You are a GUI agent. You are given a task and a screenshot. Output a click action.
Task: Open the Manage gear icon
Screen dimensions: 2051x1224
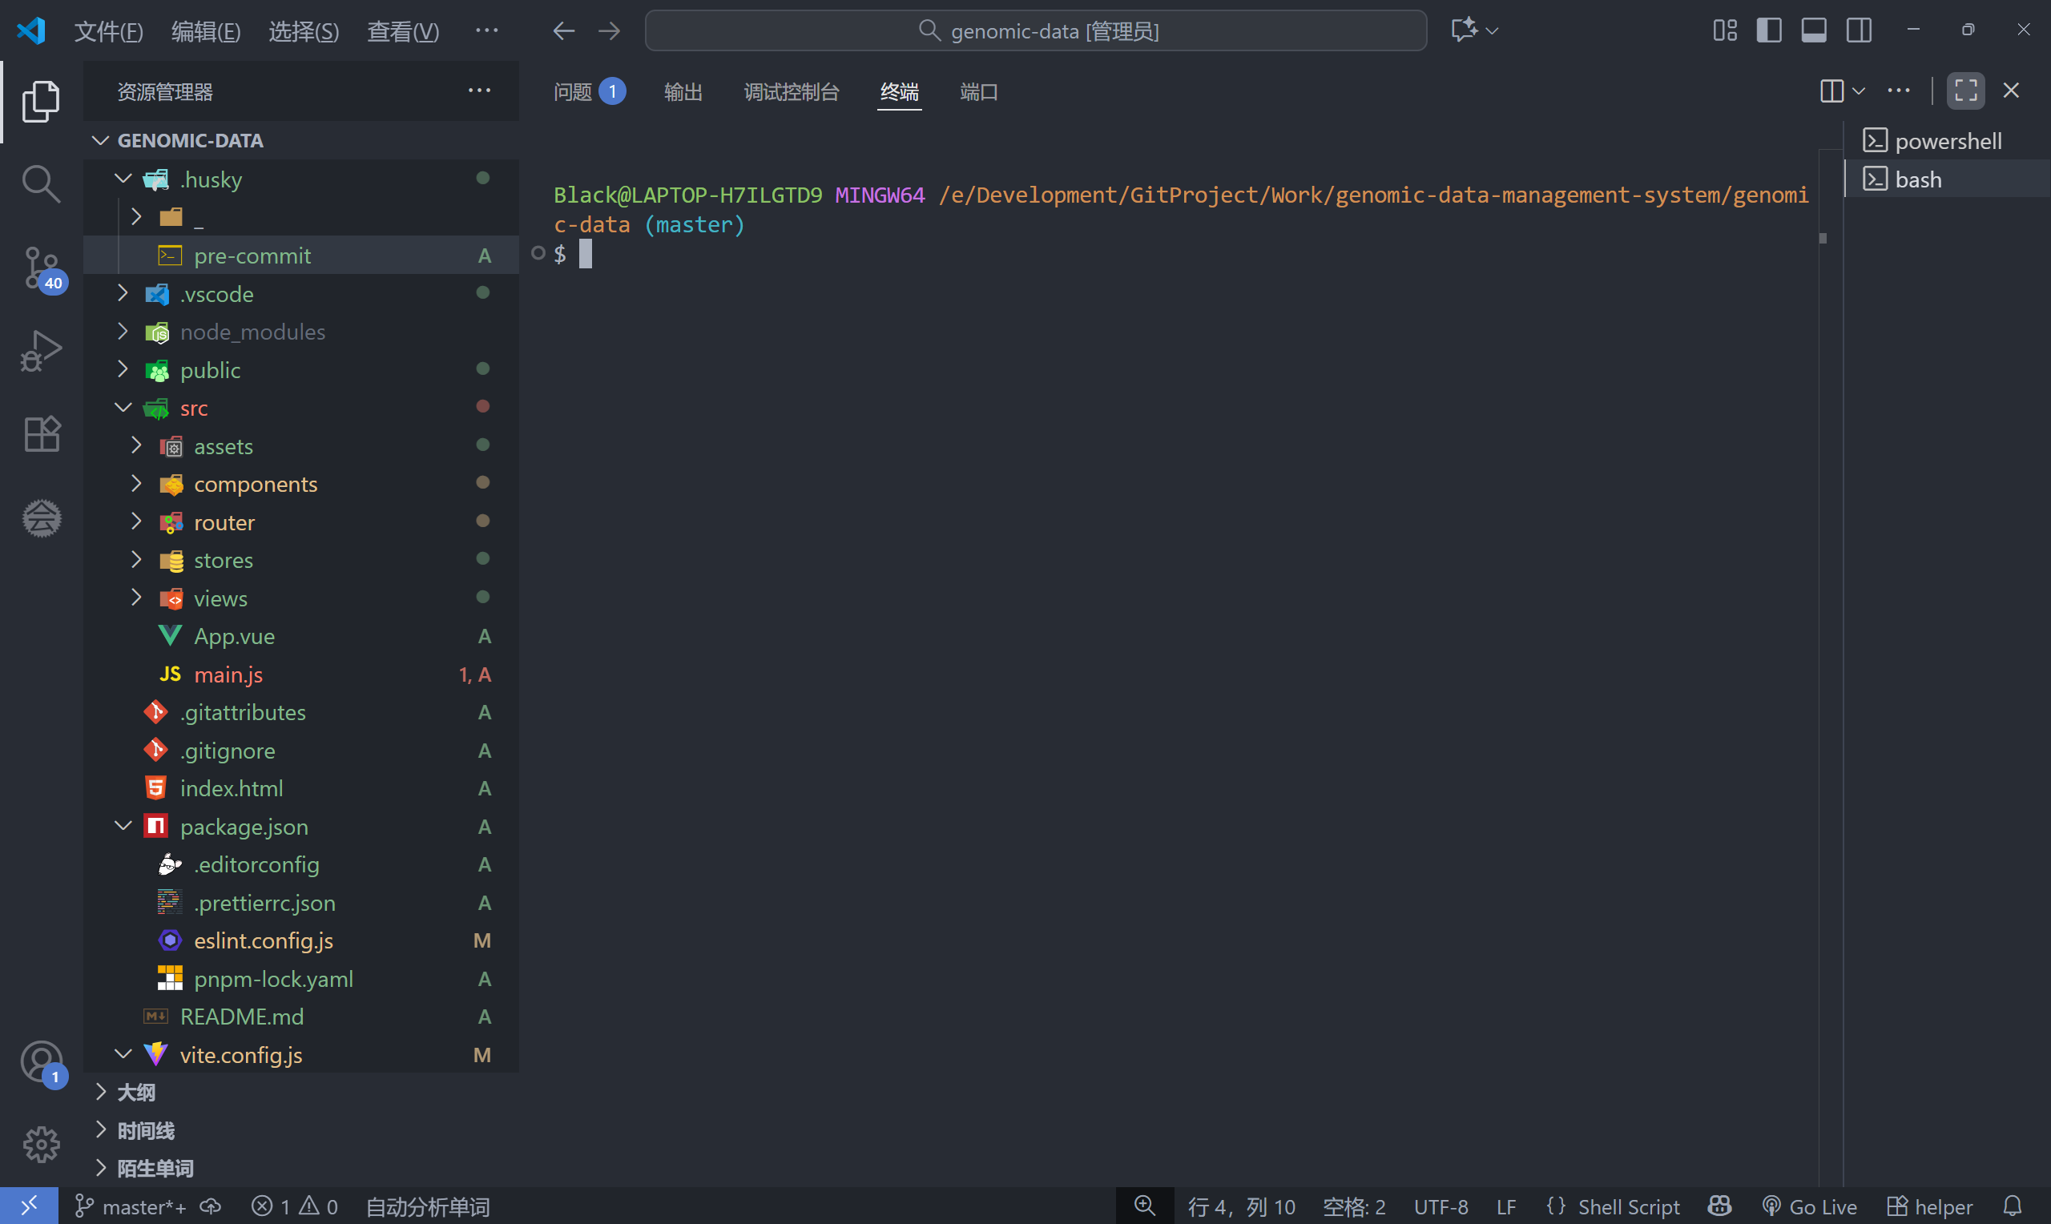click(40, 1145)
